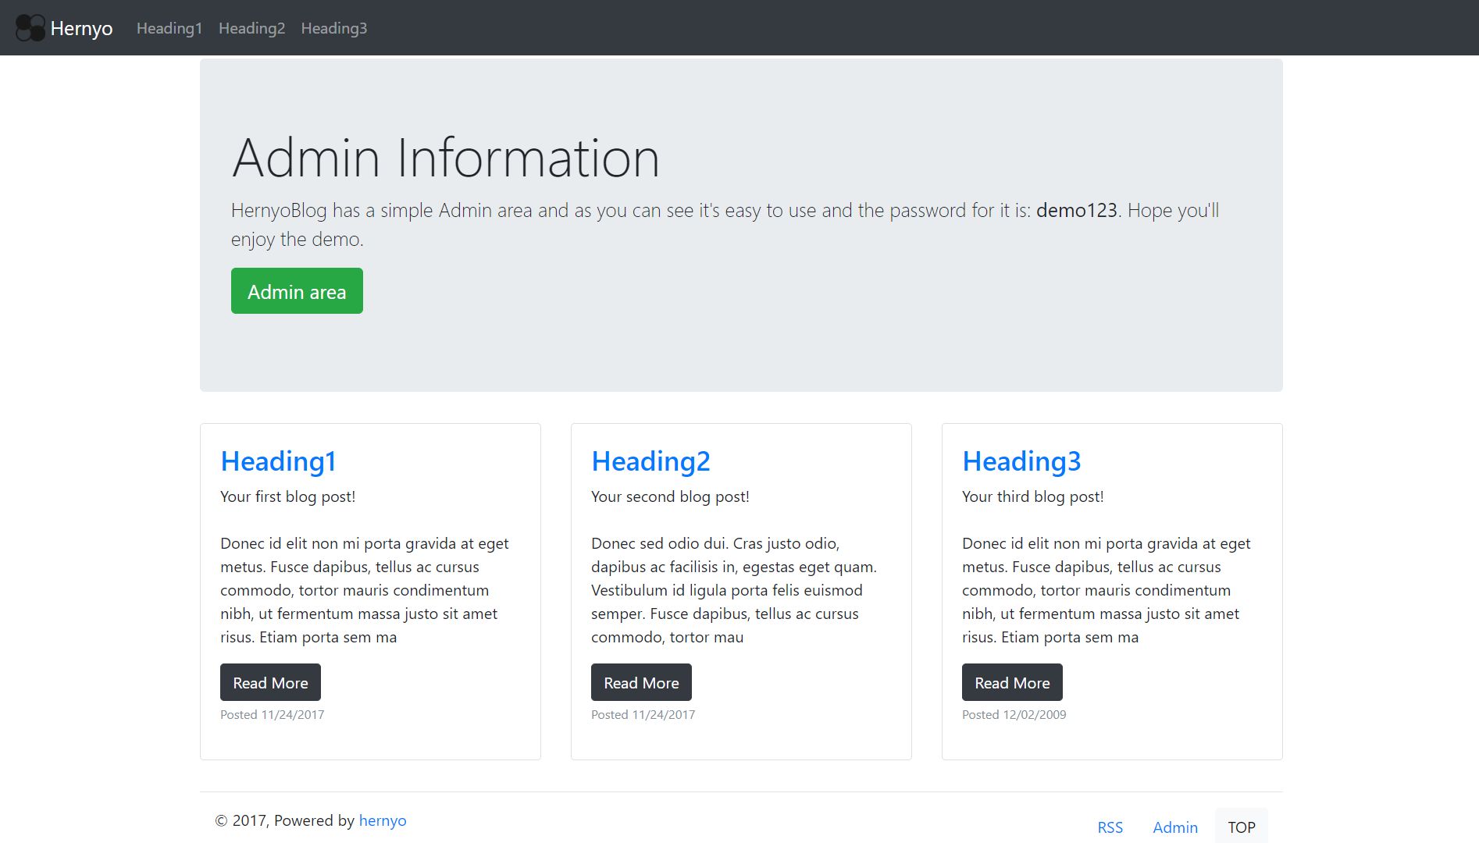Image resolution: width=1479 pixels, height=843 pixels.
Task: Click the '© 2017, Powered by' footer text
Action: point(285,820)
